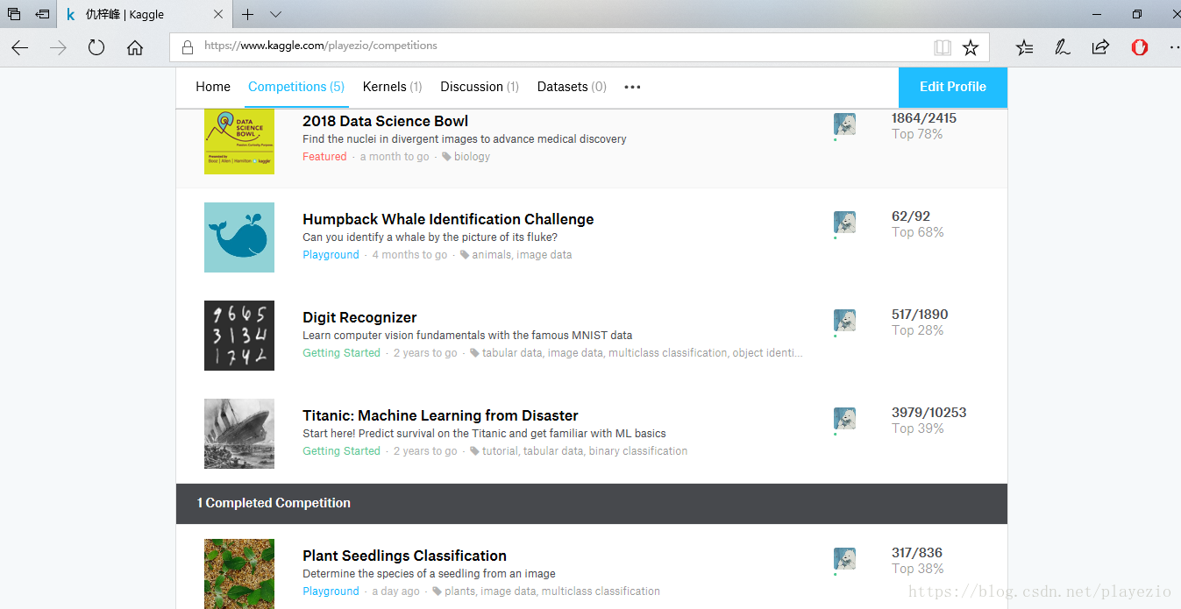
Task: Click the Edit Profile button
Action: [x=953, y=87]
